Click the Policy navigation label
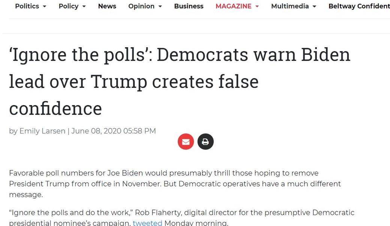Viewport: 390px width, 226px height. click(69, 6)
